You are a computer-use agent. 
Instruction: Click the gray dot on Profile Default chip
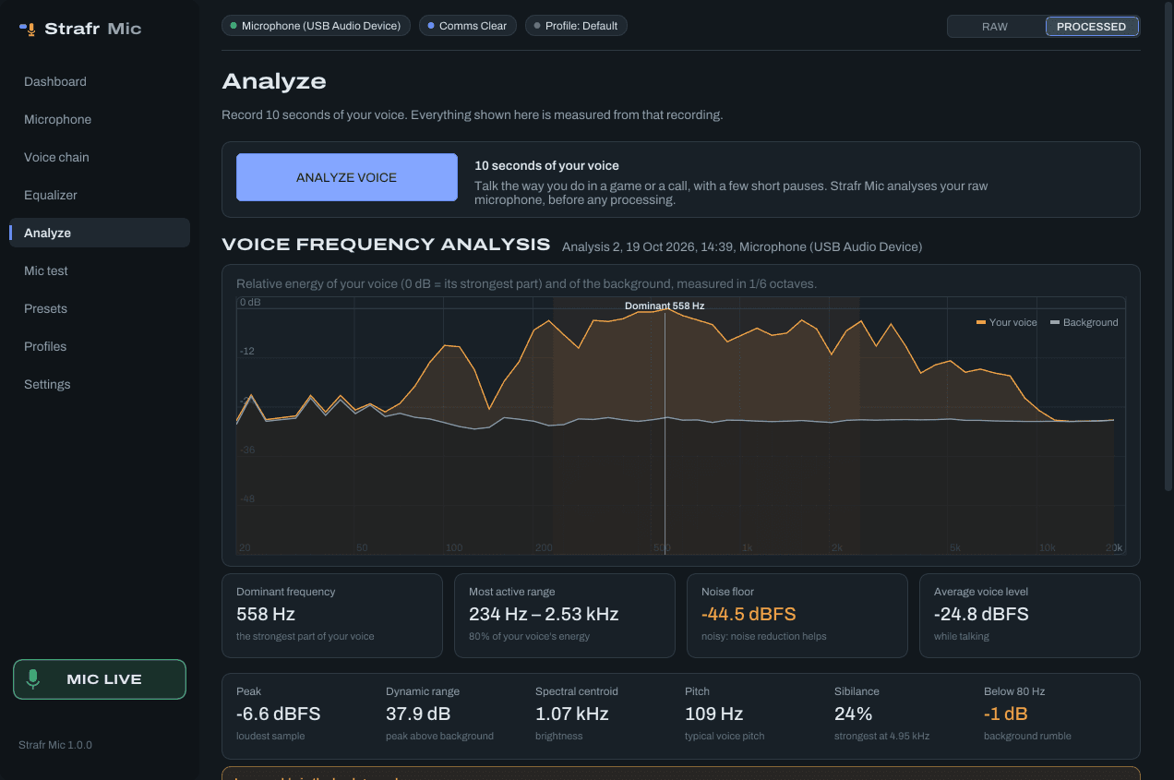tap(537, 26)
